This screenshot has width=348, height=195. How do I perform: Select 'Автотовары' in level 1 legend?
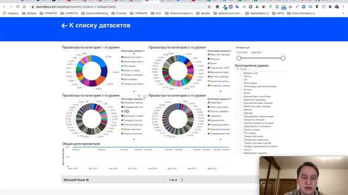click(x=130, y=79)
